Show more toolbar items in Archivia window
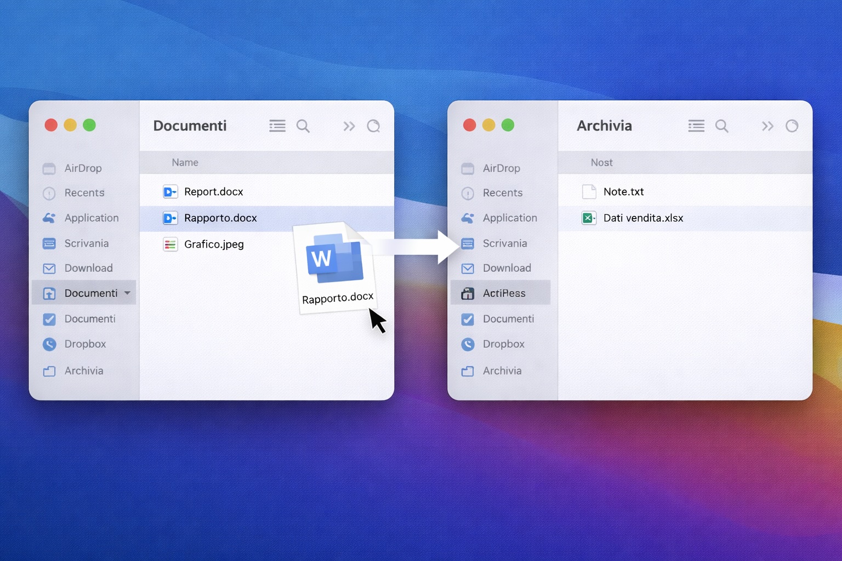 pyautogui.click(x=767, y=126)
